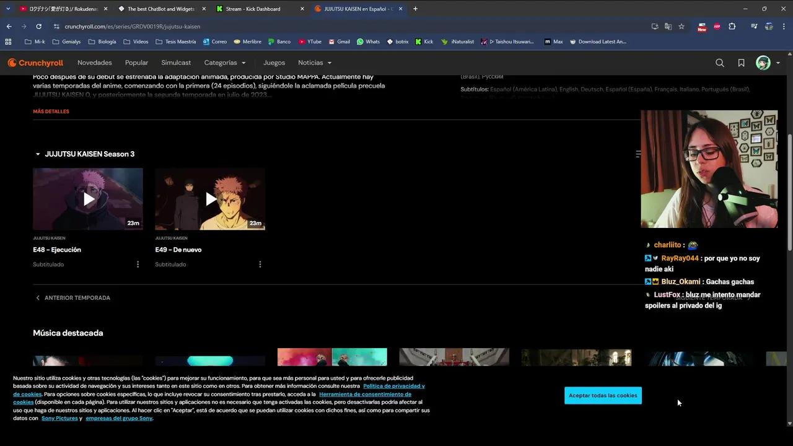Image resolution: width=793 pixels, height=446 pixels.
Task: Open the Max bookmark
Action: tap(554, 42)
